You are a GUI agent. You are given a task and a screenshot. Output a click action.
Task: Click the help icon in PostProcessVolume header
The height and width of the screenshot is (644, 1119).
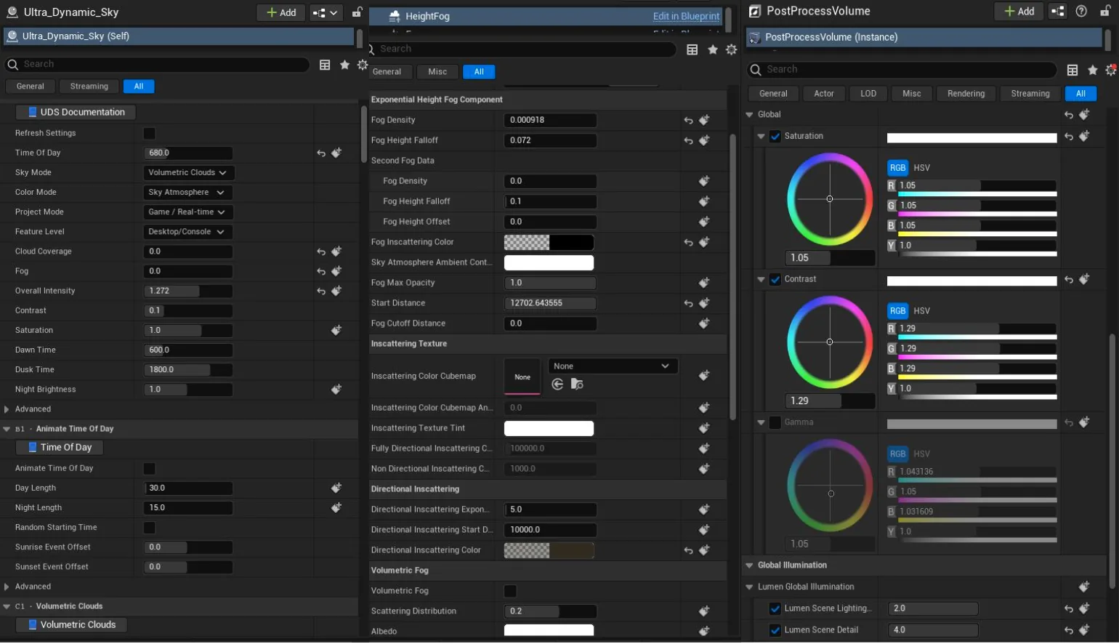(x=1081, y=11)
